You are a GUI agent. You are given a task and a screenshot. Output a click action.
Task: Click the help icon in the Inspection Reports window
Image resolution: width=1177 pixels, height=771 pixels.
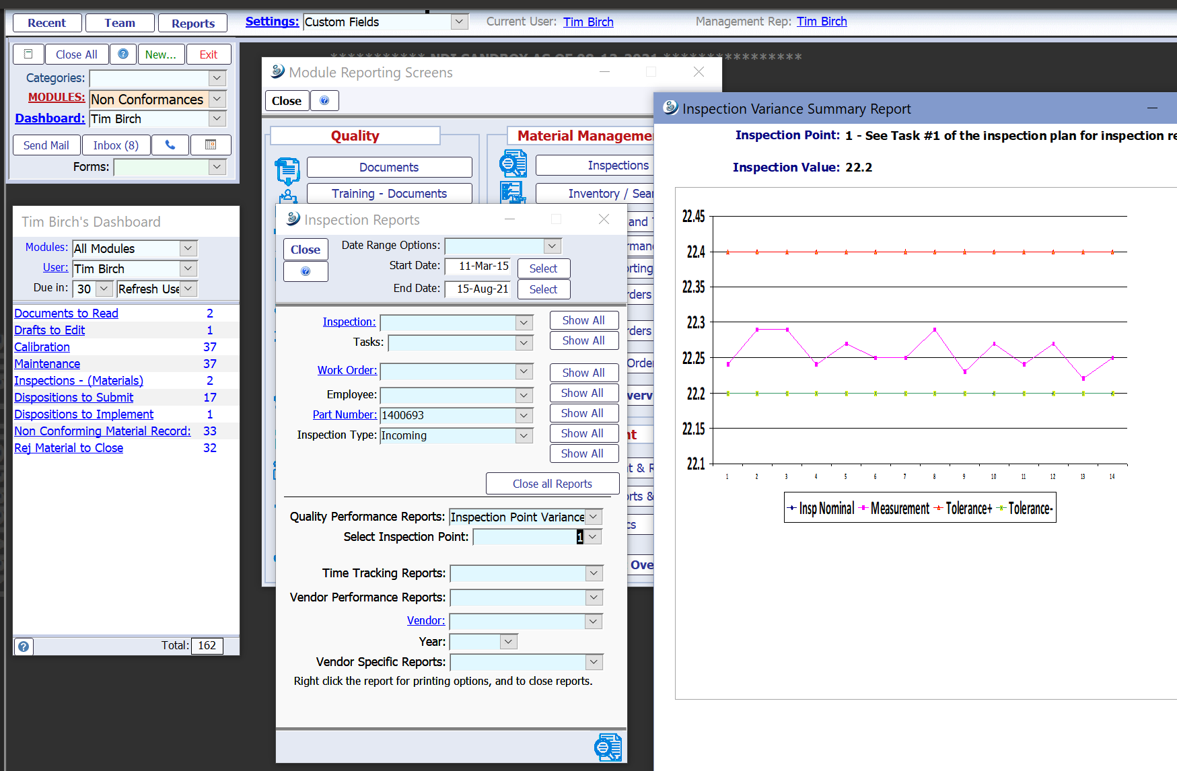point(306,272)
